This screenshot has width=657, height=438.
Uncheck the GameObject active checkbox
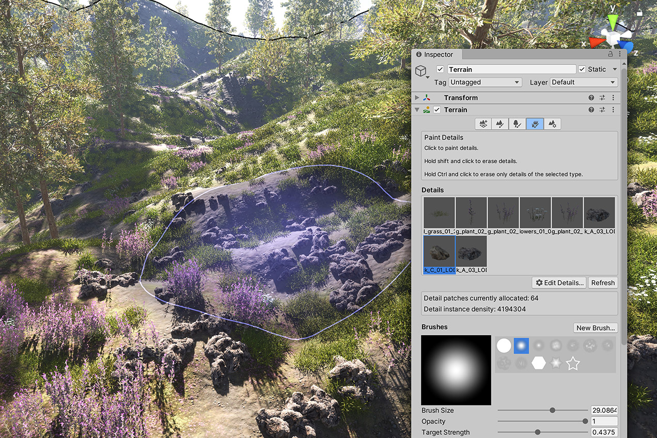(441, 69)
